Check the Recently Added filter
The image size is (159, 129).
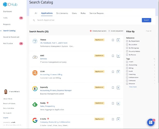click(127, 51)
